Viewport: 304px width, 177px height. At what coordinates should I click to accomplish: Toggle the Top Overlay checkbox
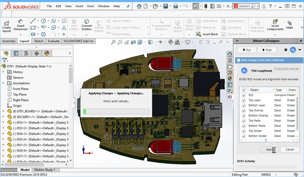click(x=244, y=111)
